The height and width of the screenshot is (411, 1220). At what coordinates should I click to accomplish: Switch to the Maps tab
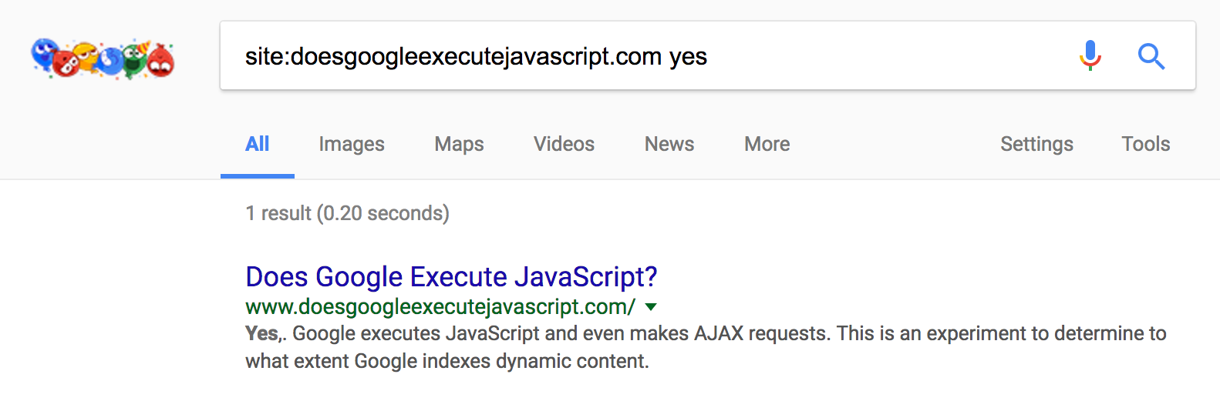click(459, 144)
